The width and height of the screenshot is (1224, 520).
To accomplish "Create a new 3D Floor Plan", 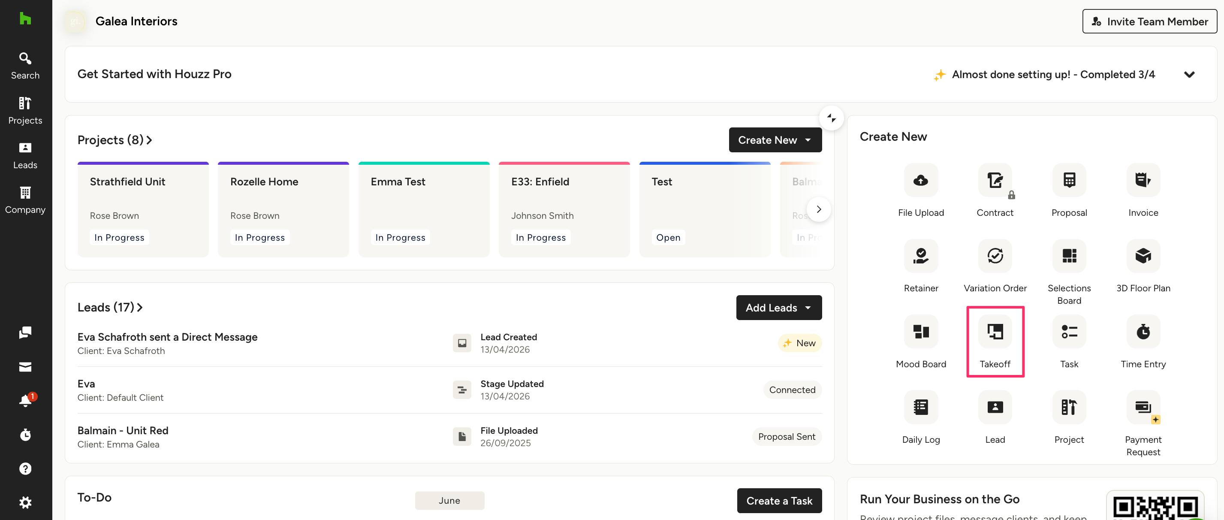I will click(x=1143, y=266).
